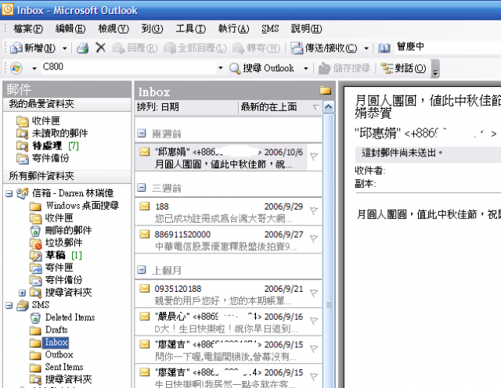Open the 工具(T) menu
501x388 pixels.
click(191, 29)
